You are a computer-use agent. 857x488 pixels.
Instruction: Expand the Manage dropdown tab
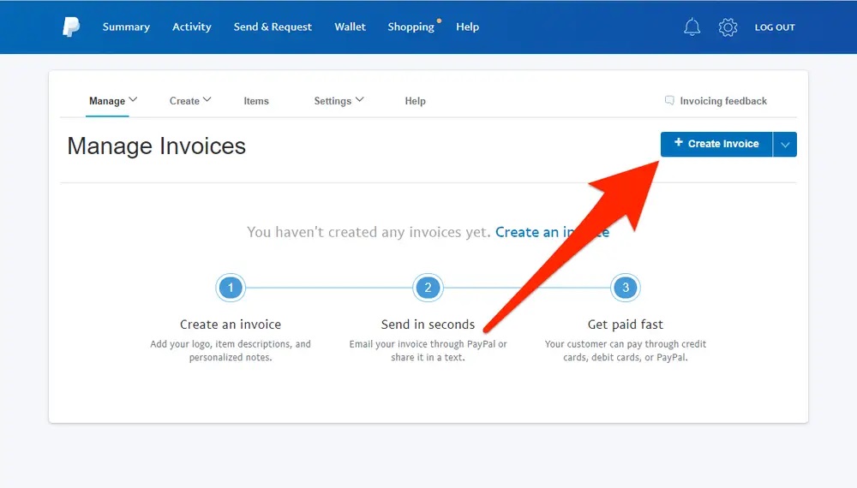click(113, 101)
